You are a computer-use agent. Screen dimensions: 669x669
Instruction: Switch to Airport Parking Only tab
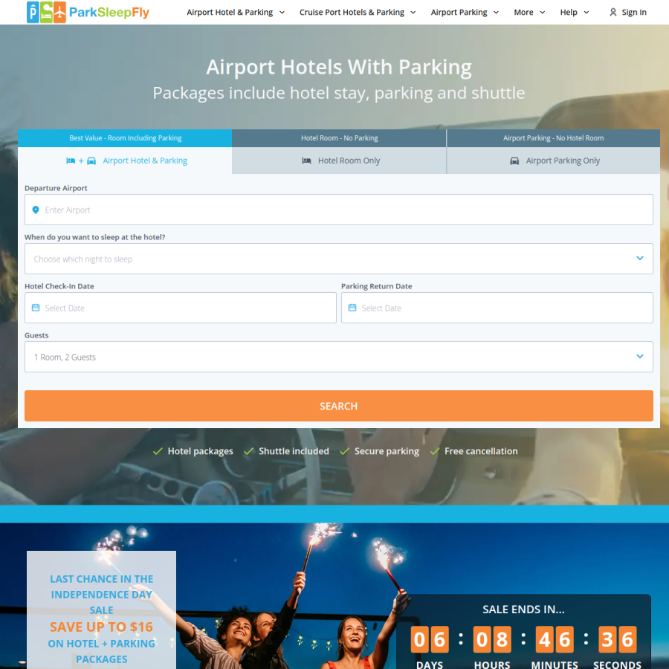click(x=553, y=161)
